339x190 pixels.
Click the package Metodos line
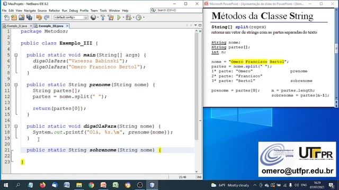pyautogui.click(x=44, y=31)
